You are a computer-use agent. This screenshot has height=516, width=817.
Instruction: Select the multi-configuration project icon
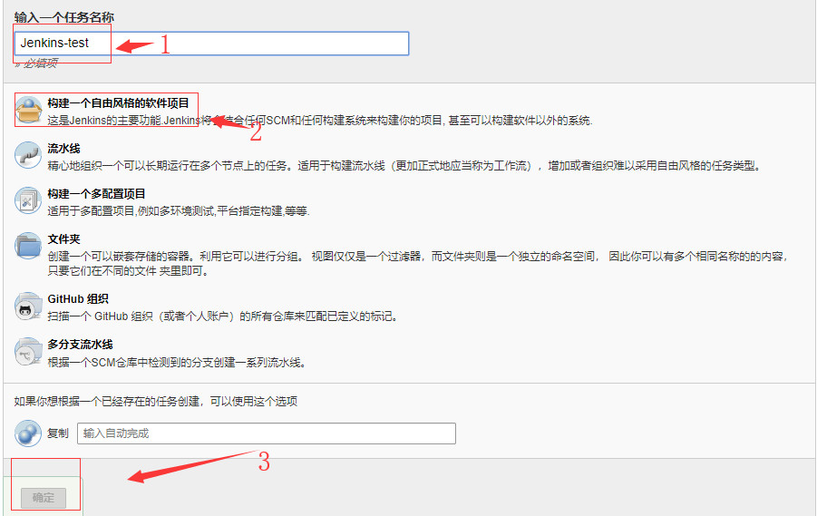tap(28, 200)
